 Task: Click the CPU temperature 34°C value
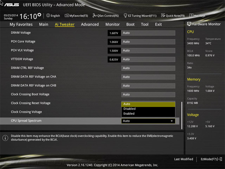point(208,43)
